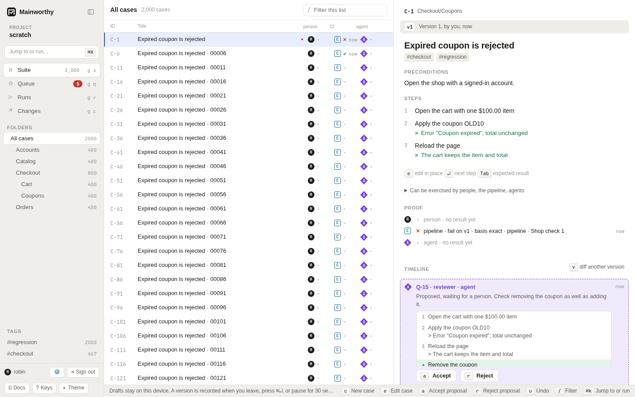Click the Sign out button
This screenshot has height=397, width=635.
83,372
